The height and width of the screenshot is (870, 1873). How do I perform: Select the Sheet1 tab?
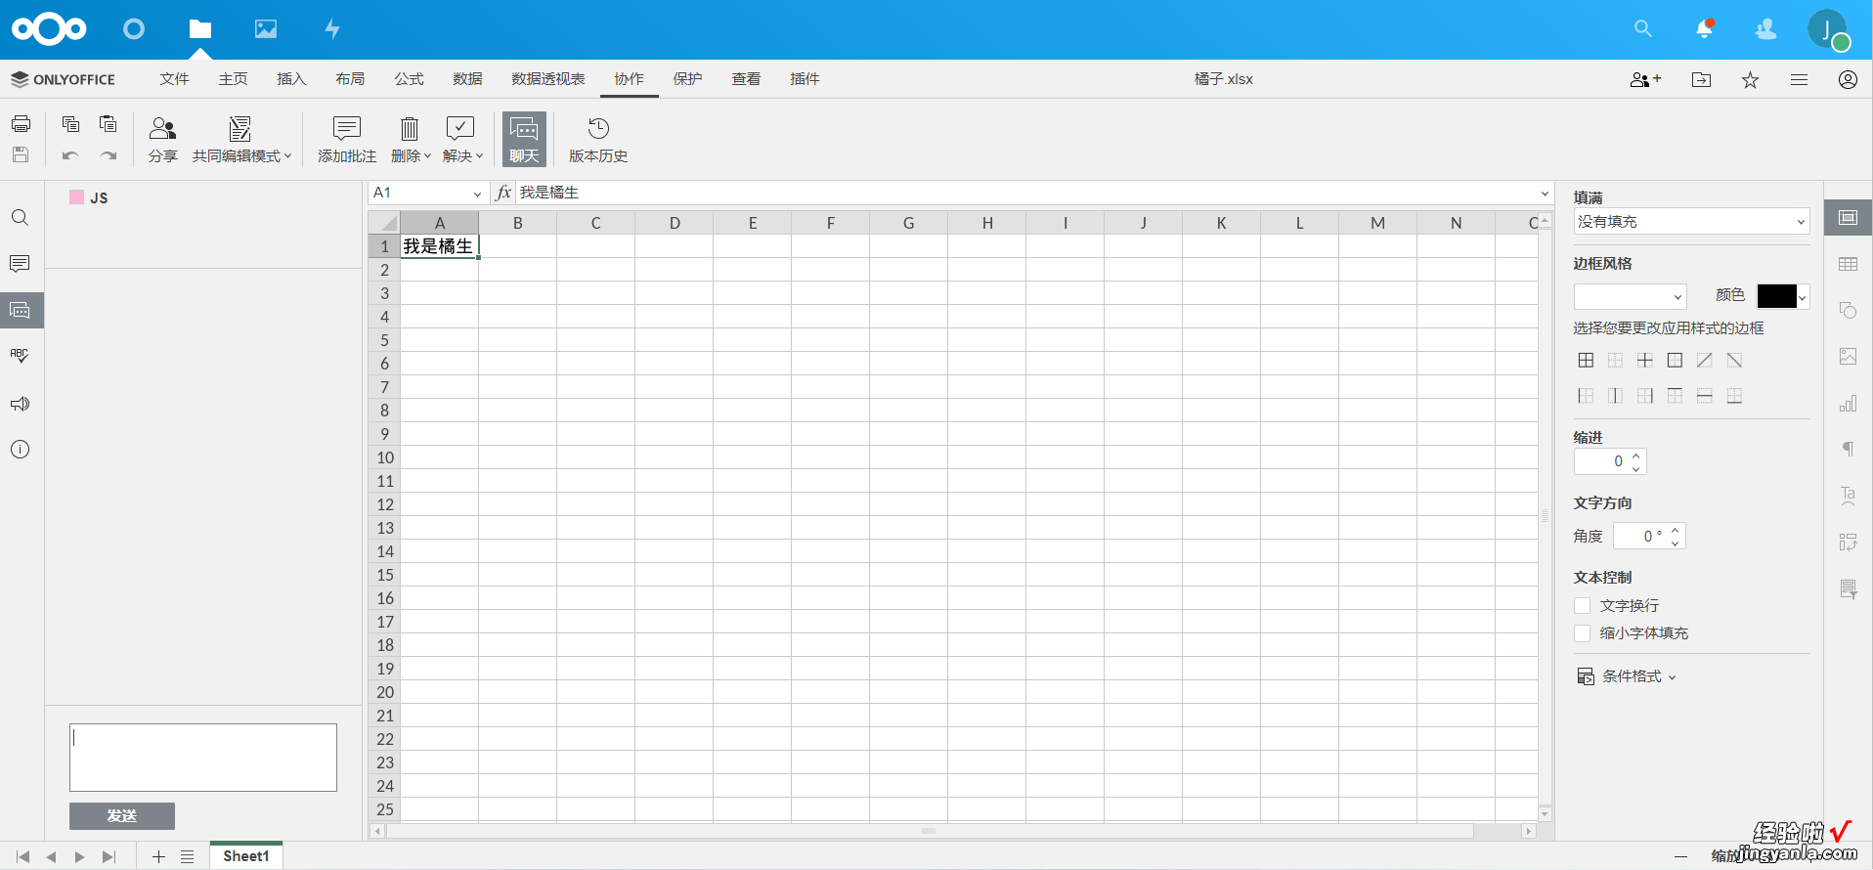[x=245, y=856]
